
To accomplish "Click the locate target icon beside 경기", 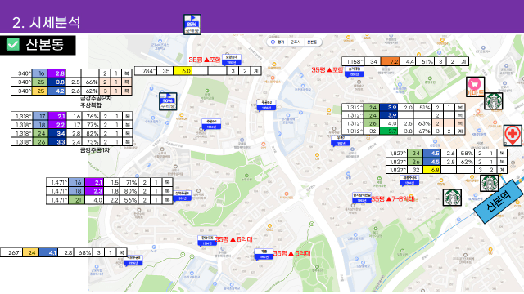I will point(273,42).
